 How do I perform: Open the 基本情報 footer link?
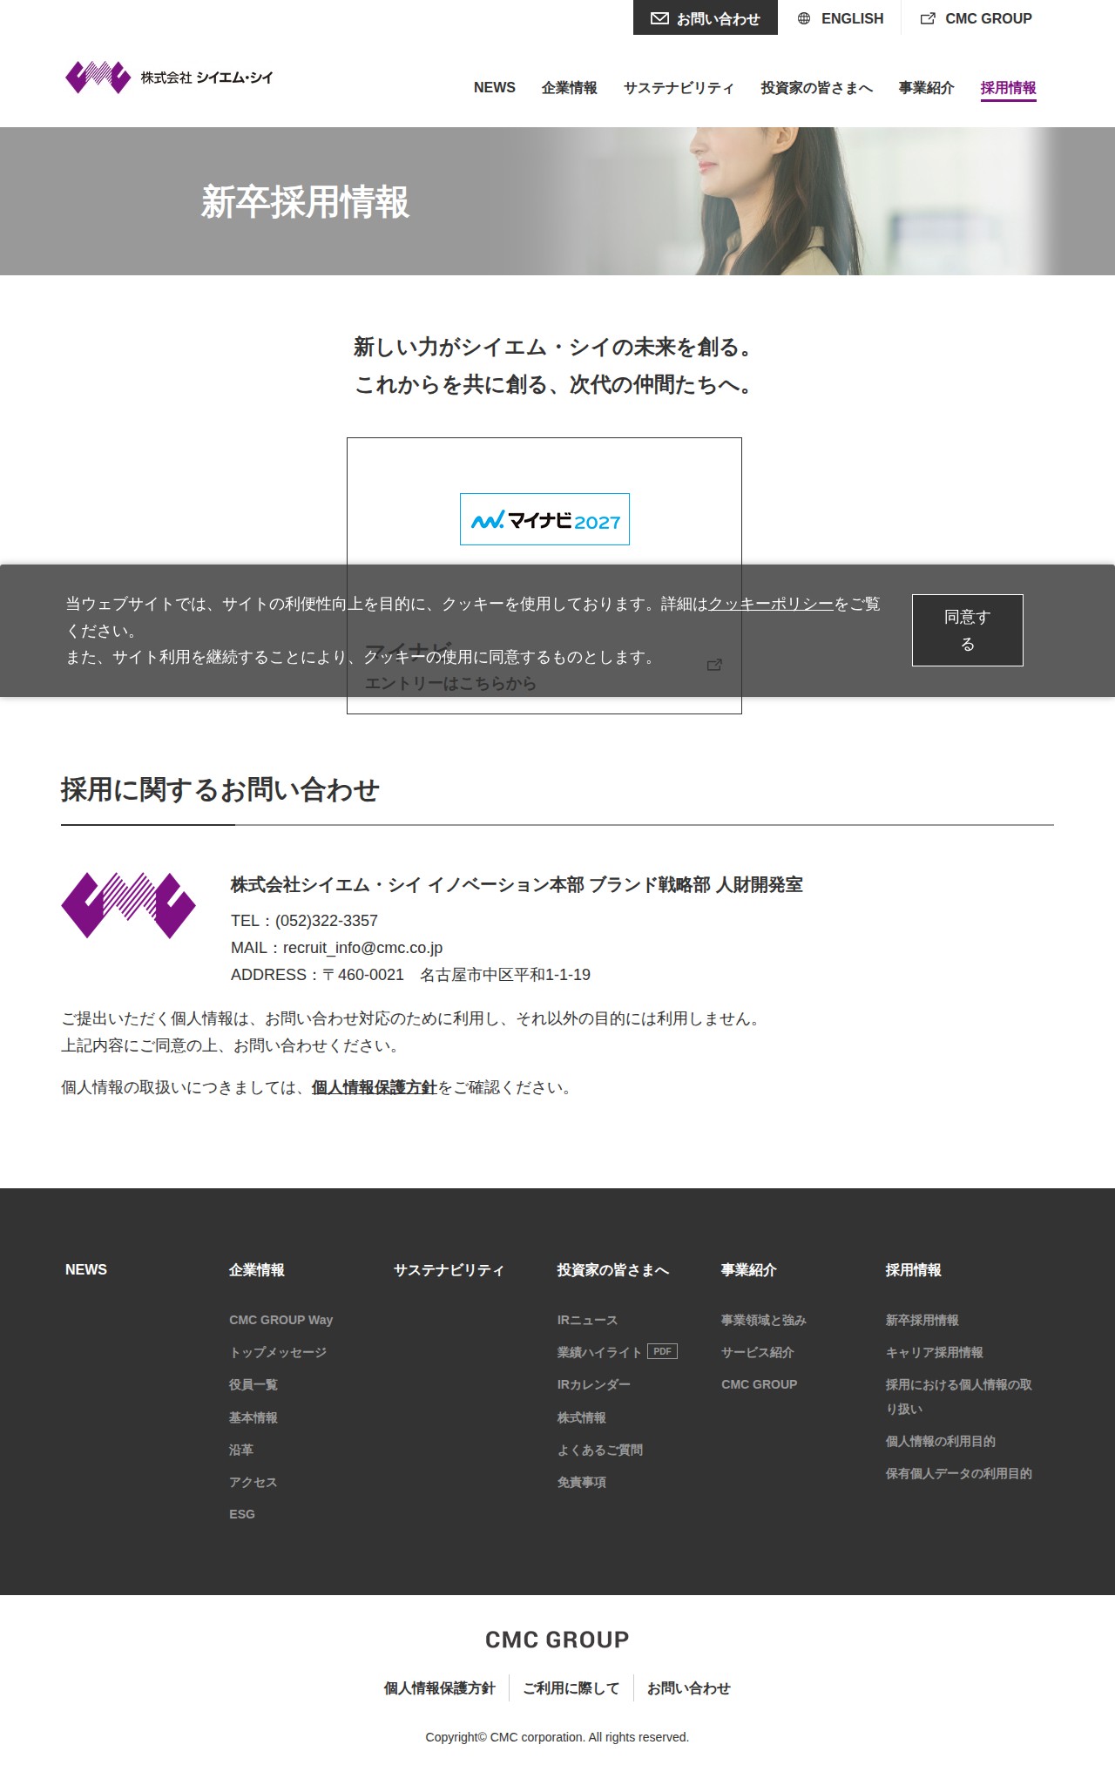tap(253, 1417)
